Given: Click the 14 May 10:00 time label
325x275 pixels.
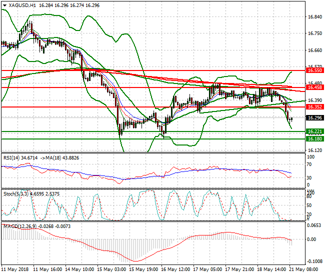Looking at the screenshot, I should tap(79, 269).
